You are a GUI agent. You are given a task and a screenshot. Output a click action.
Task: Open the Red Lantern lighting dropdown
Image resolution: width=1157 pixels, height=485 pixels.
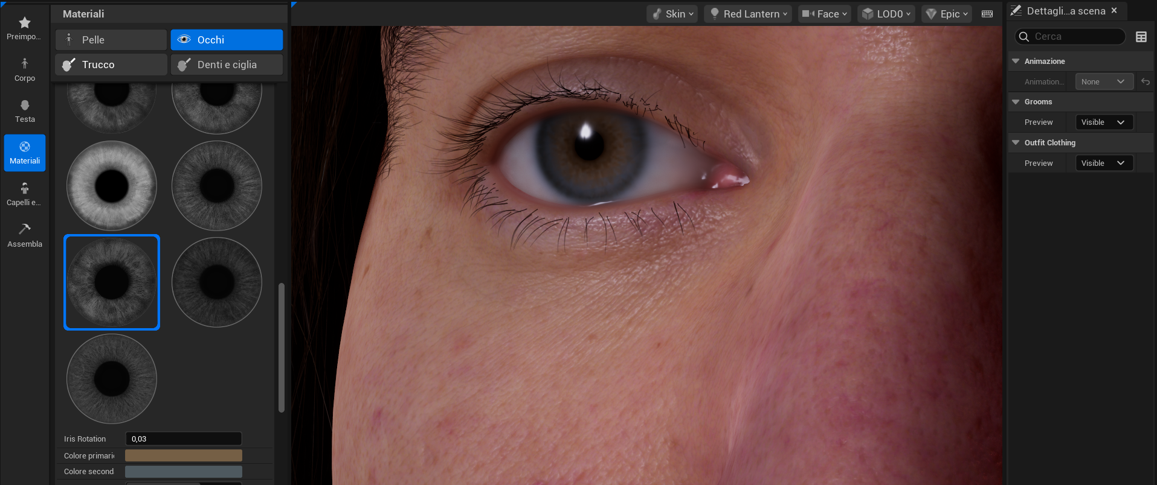[x=749, y=14]
